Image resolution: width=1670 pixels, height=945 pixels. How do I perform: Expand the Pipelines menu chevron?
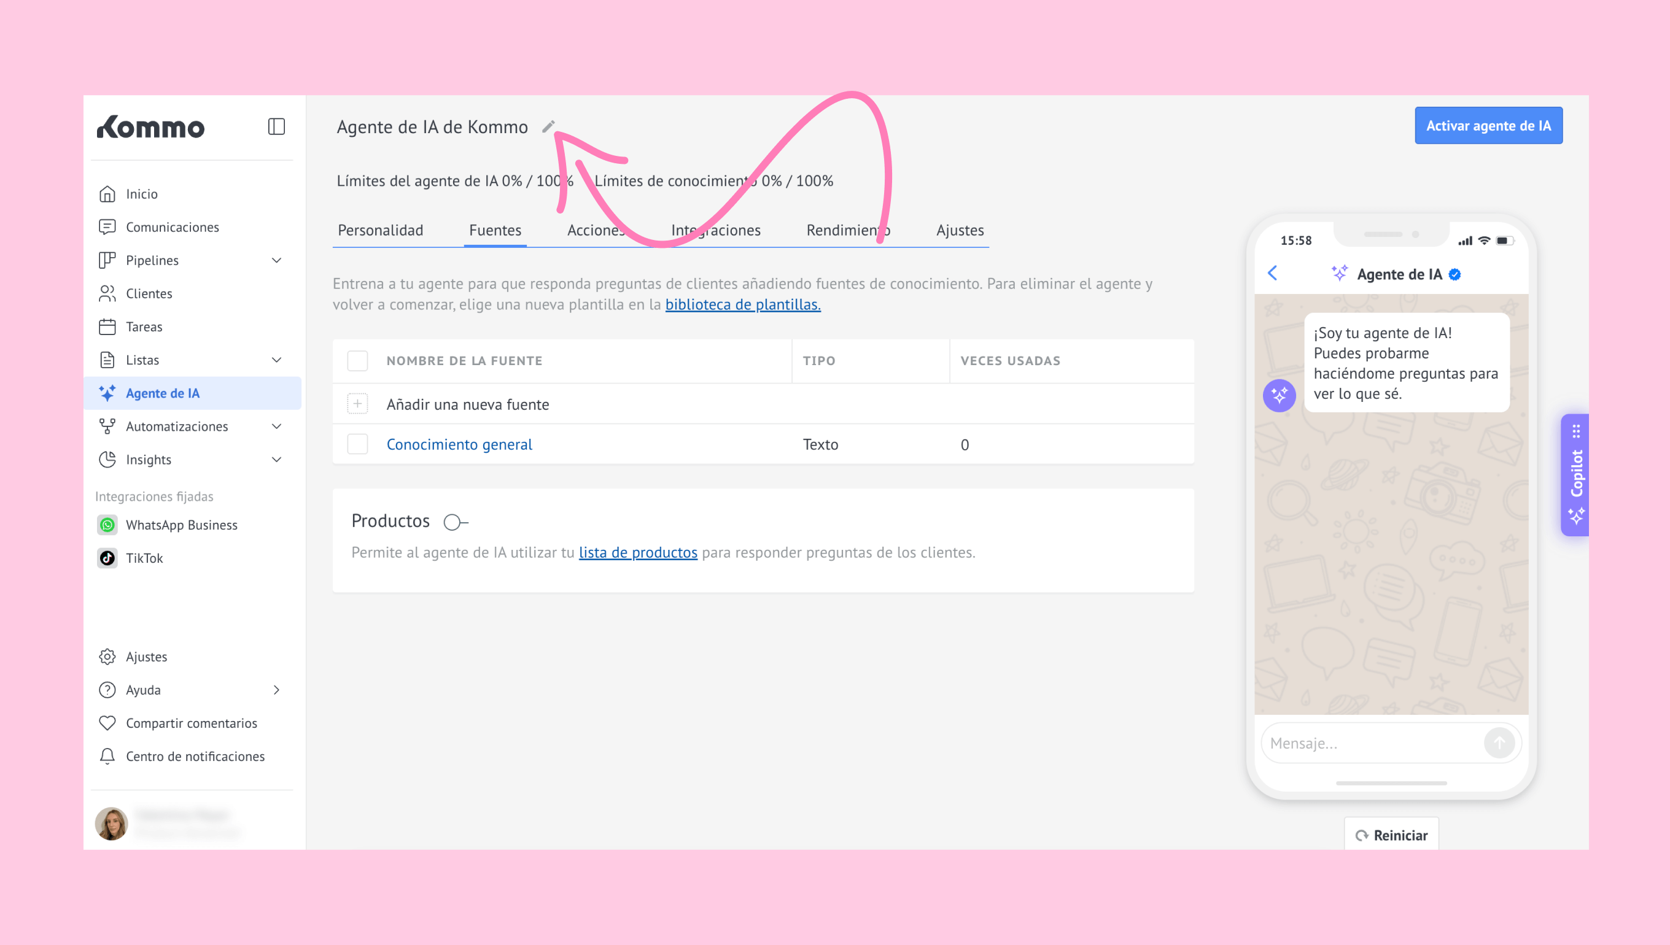tap(276, 260)
